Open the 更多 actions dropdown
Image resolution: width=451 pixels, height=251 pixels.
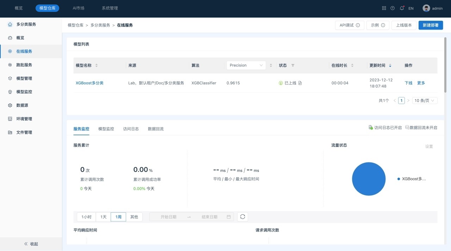pyautogui.click(x=421, y=83)
